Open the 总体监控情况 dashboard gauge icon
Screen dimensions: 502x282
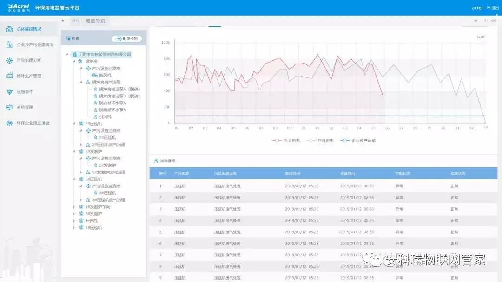coord(9,29)
